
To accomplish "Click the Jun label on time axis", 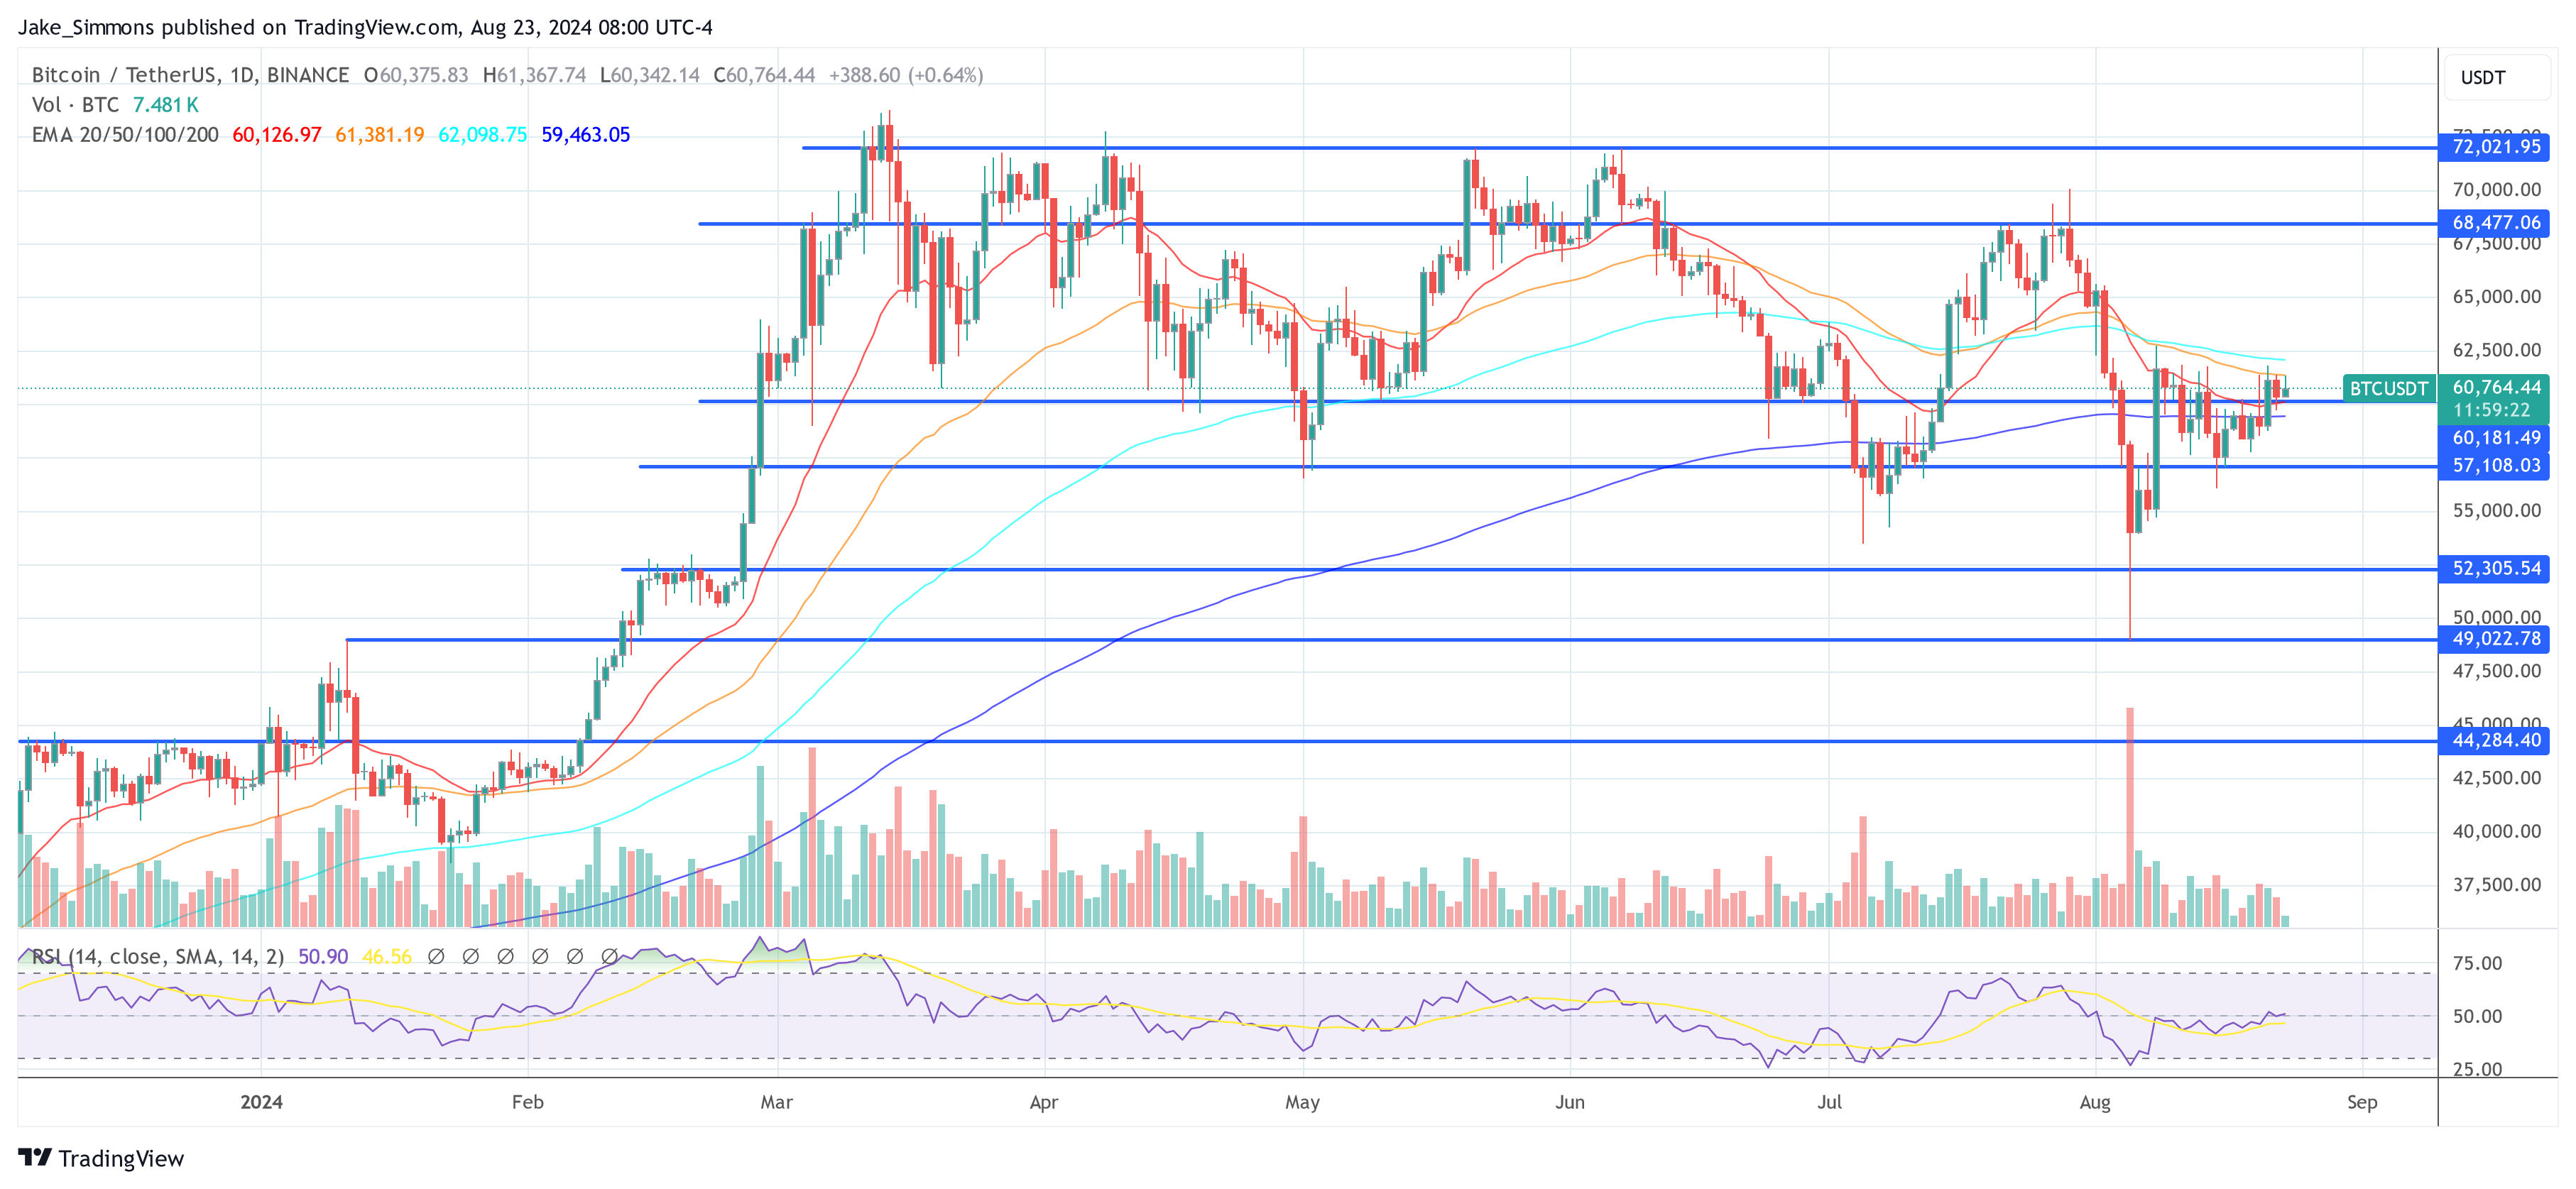I will [1570, 1102].
